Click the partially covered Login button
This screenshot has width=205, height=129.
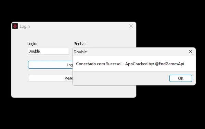click(x=50, y=65)
